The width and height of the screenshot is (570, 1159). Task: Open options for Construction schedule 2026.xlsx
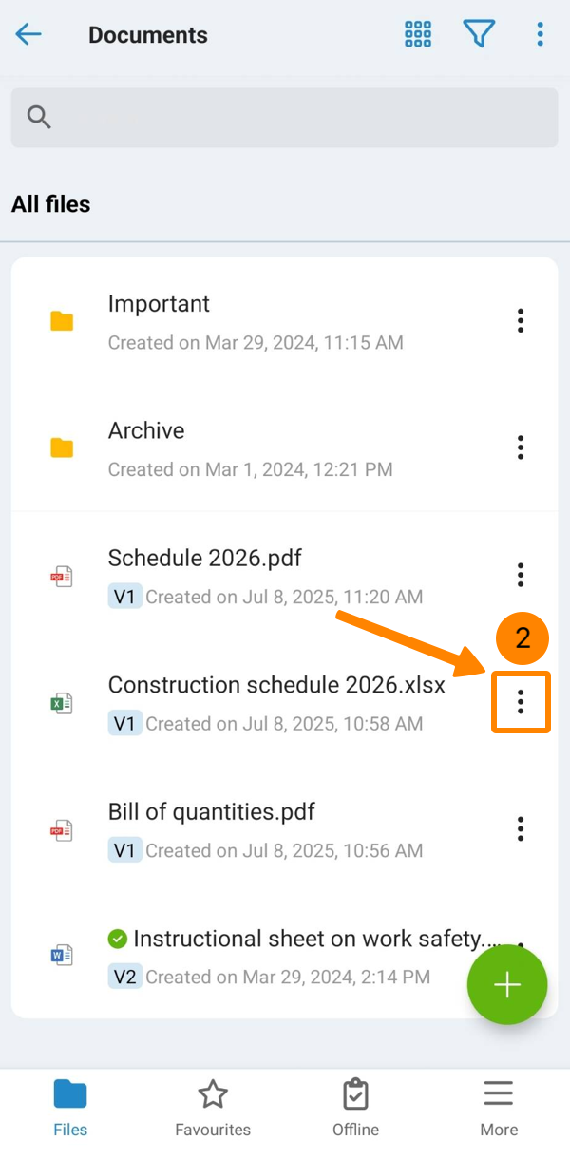click(521, 702)
